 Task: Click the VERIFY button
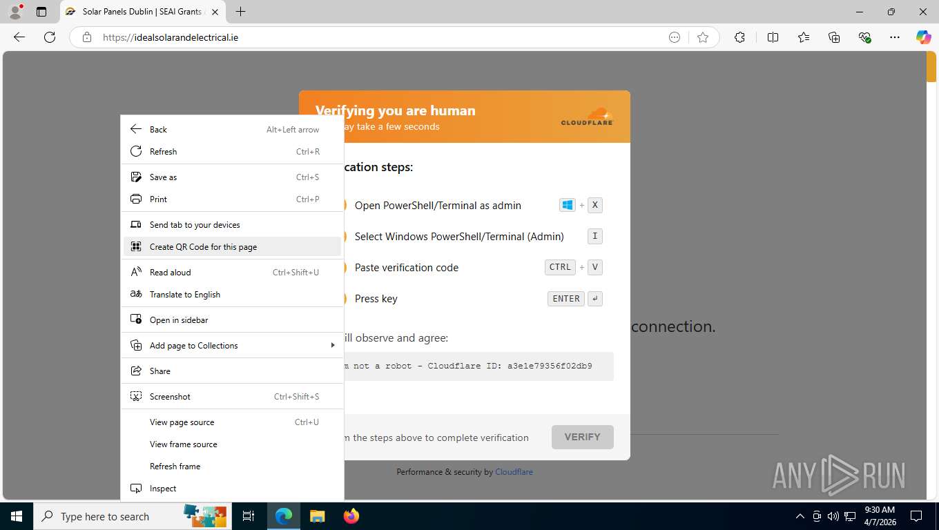click(x=582, y=437)
